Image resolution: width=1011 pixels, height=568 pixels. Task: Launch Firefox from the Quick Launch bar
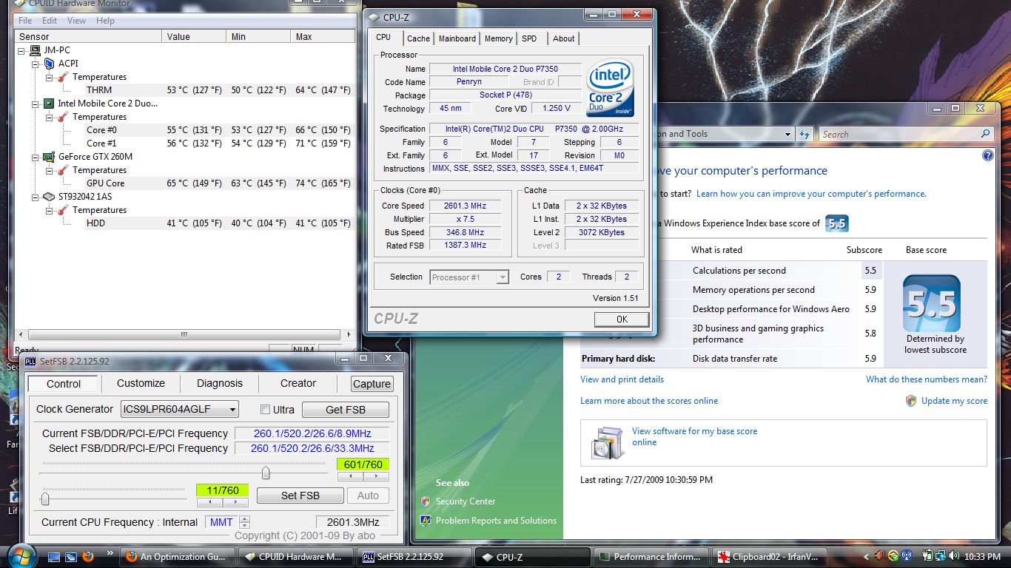(x=88, y=556)
